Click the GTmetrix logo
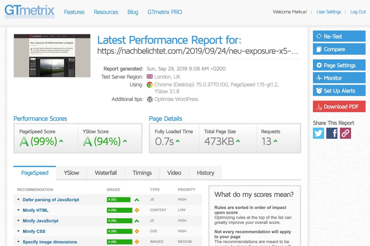 [30, 11]
